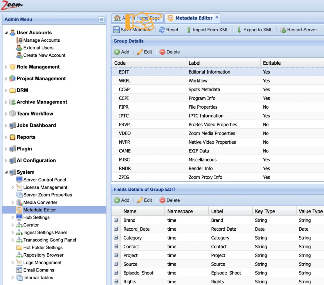Switch to the Admin Home Page tab
This screenshot has height=285, width=324.
(137, 18)
